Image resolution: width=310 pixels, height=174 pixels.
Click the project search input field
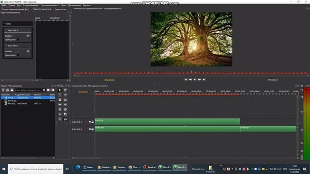click(x=28, y=90)
